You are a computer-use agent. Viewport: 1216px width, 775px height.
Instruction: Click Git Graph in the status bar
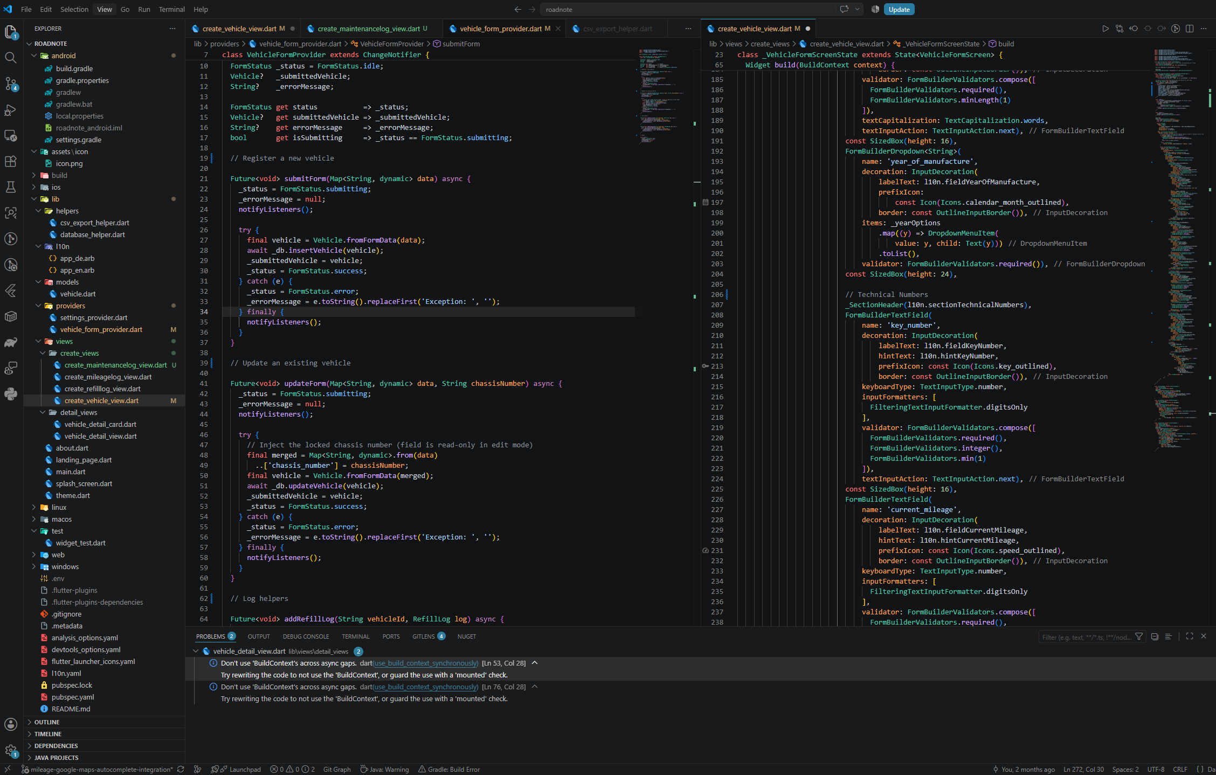point(337,770)
